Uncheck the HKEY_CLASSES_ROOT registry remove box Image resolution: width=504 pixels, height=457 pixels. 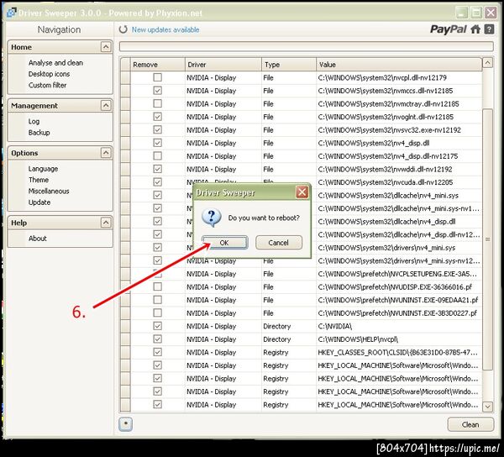[x=158, y=352]
